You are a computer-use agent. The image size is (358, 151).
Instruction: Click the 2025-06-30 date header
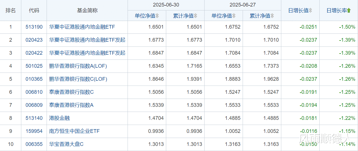166,5
